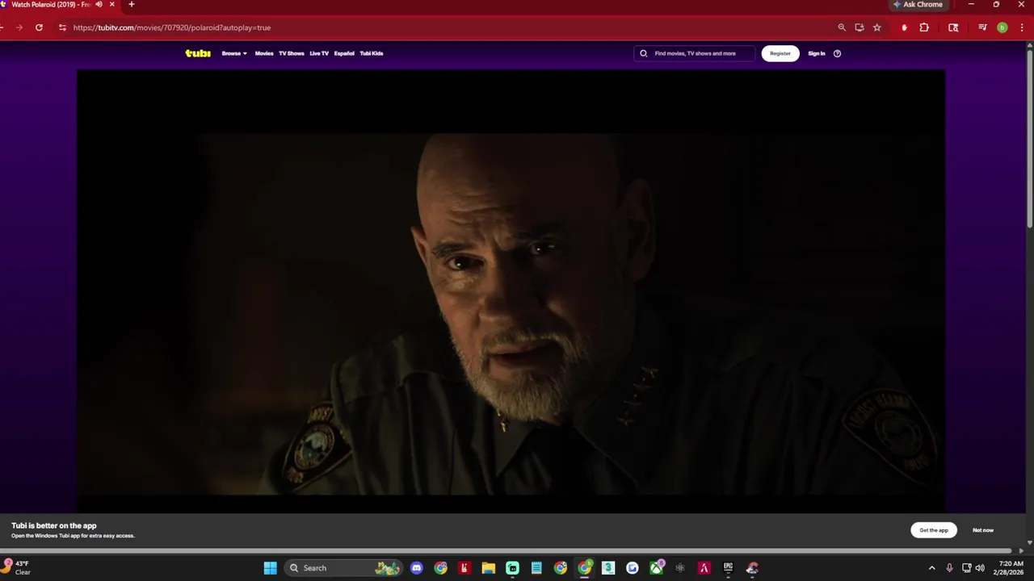Click the Ask Chrome button
Screen dimensions: 1034x581
(x=918, y=5)
